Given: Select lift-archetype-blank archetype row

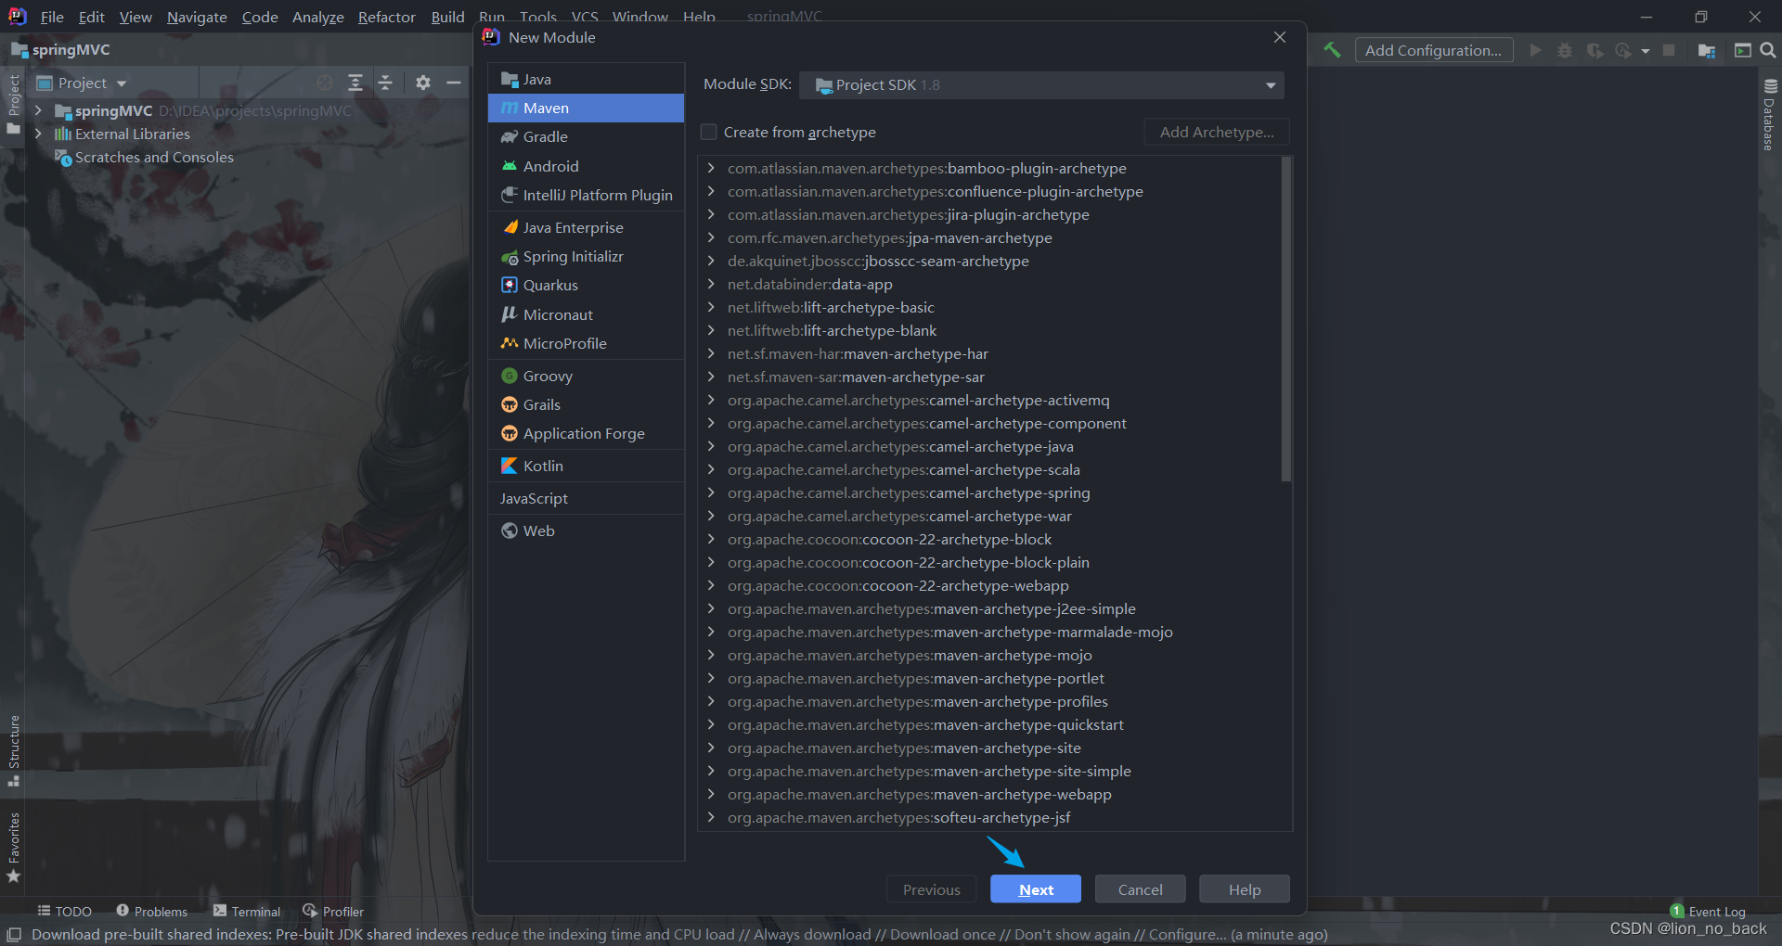Looking at the screenshot, I should click(989, 330).
